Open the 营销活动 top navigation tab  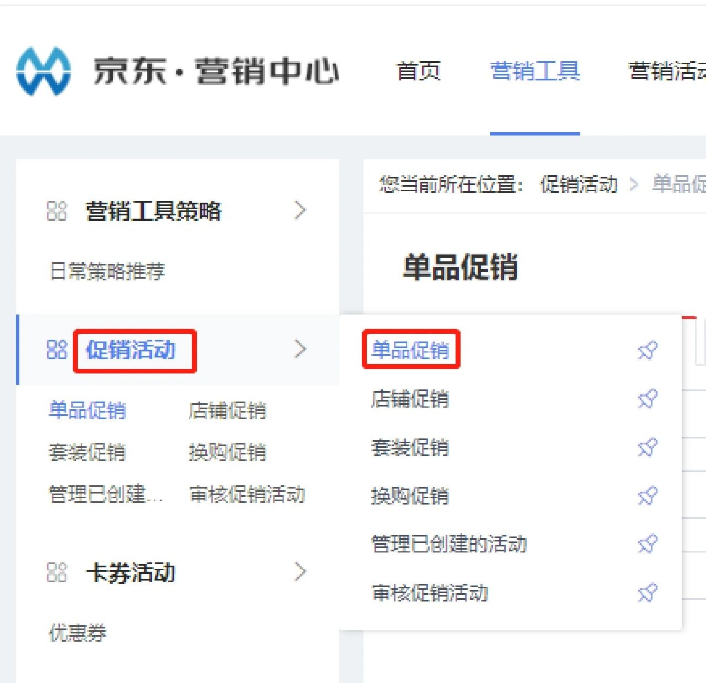[667, 72]
